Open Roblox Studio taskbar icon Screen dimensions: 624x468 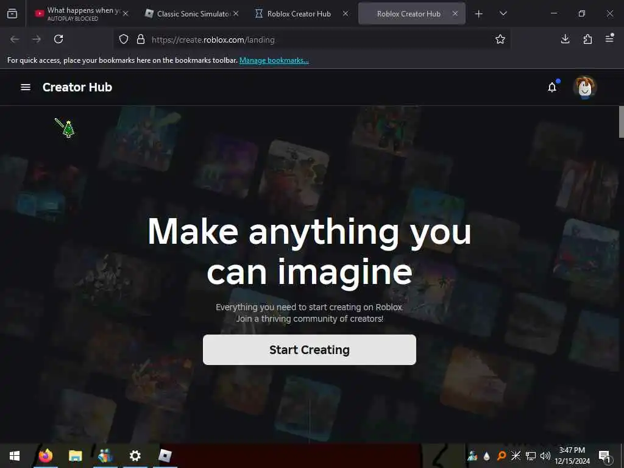click(x=165, y=456)
